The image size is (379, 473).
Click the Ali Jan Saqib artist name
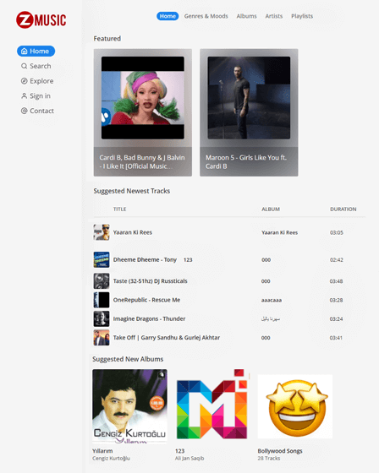coord(189,458)
